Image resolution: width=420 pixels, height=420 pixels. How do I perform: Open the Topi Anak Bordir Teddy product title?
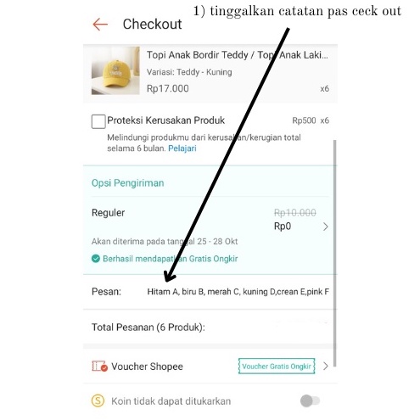tap(237, 55)
